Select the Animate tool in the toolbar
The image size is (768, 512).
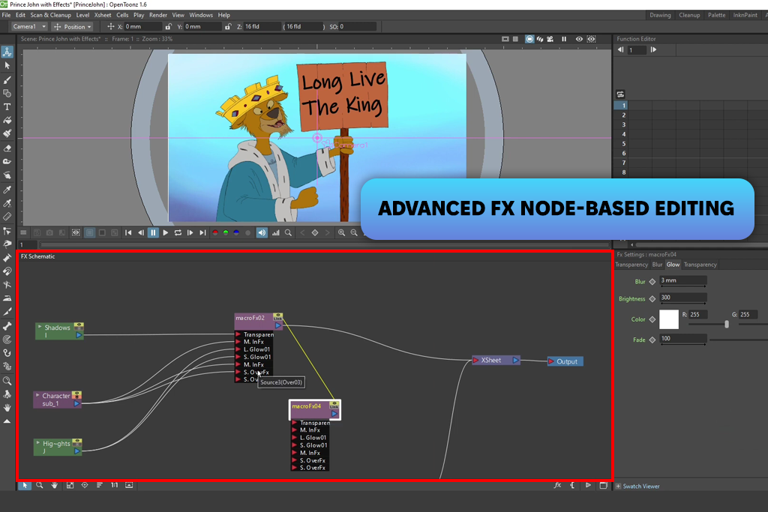7,52
